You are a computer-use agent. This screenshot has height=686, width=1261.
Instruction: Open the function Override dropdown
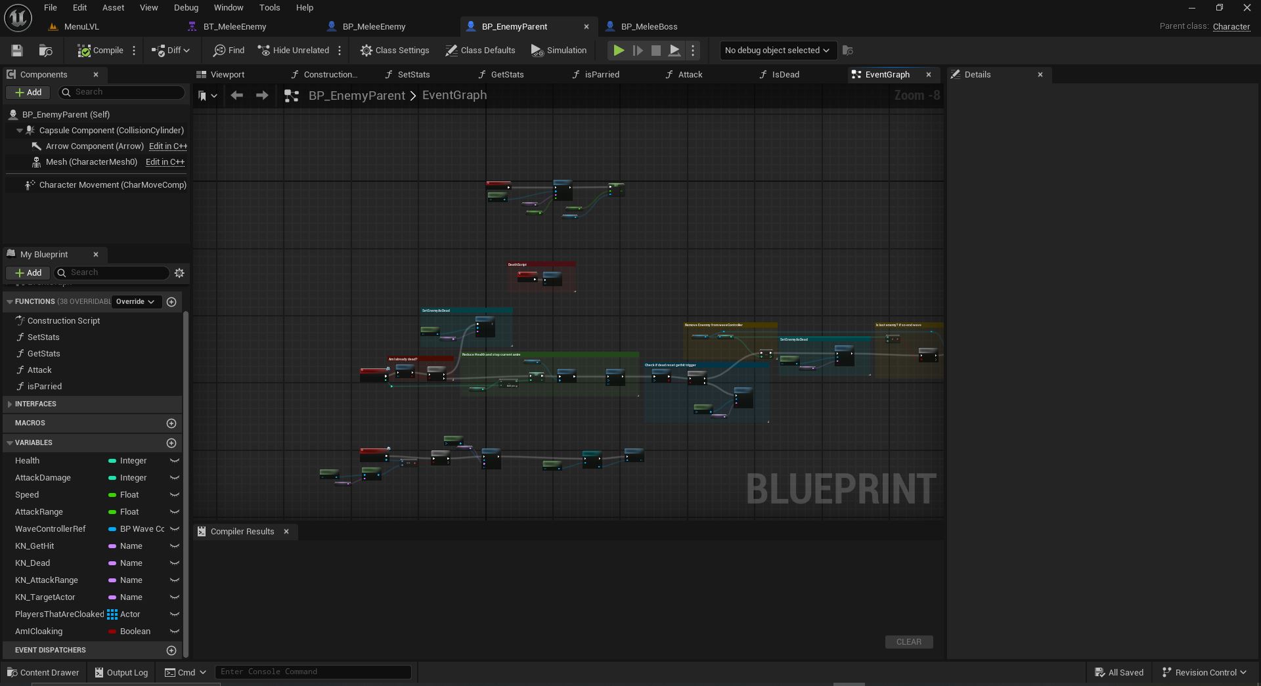135,302
